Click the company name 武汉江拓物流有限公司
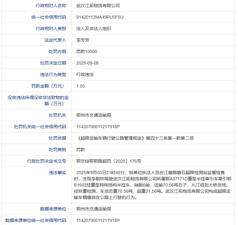 tap(98, 6)
